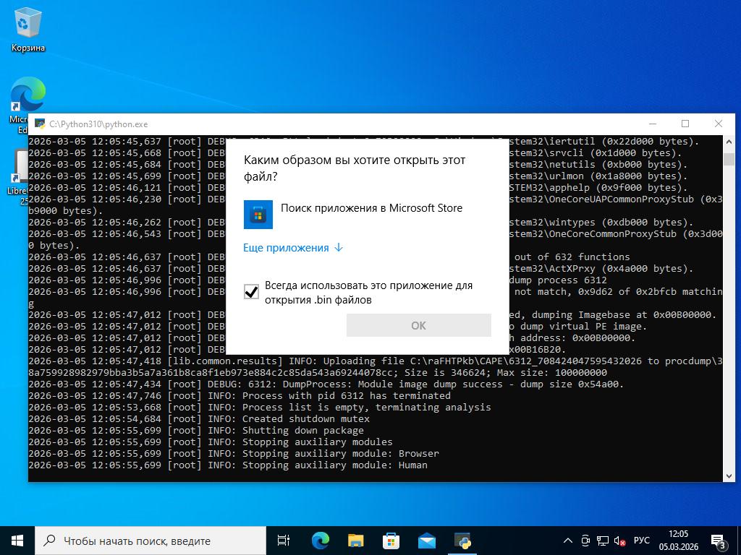Launch Microsoft Store from the taskbar

391,540
